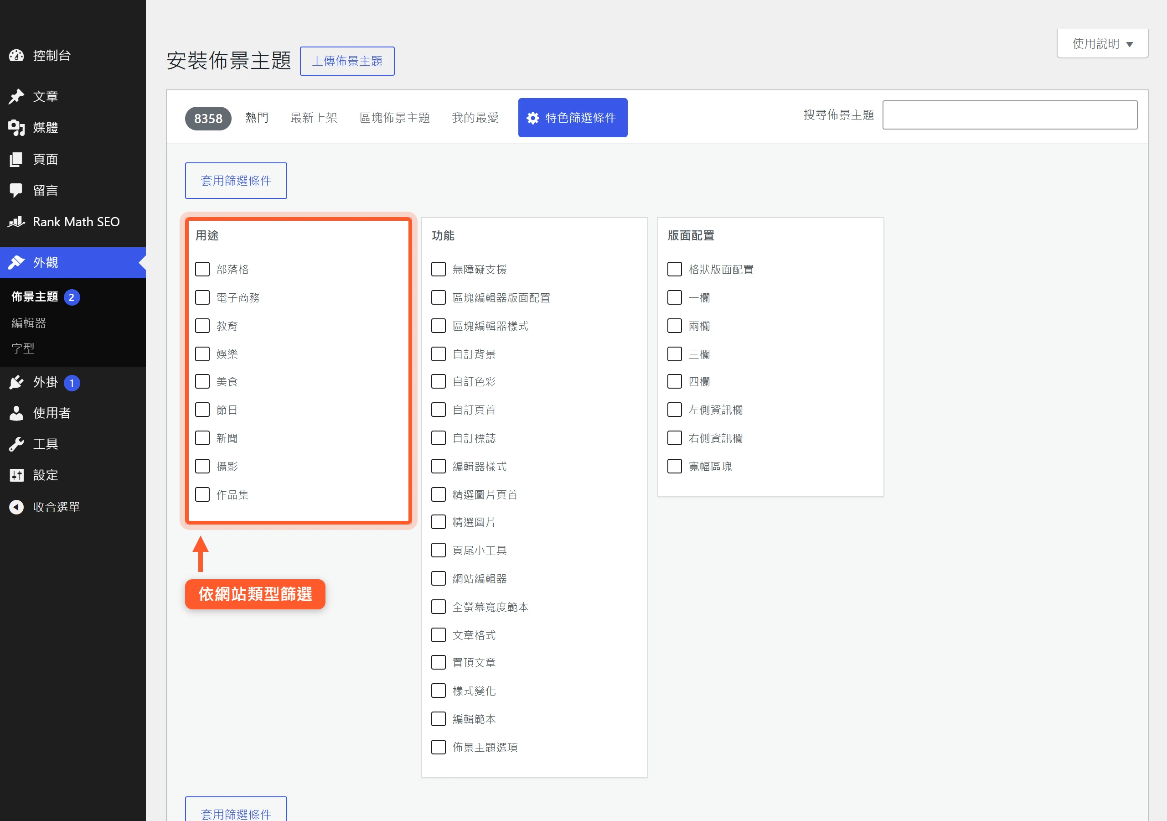Check the 四欄 checkbox

[x=675, y=381]
